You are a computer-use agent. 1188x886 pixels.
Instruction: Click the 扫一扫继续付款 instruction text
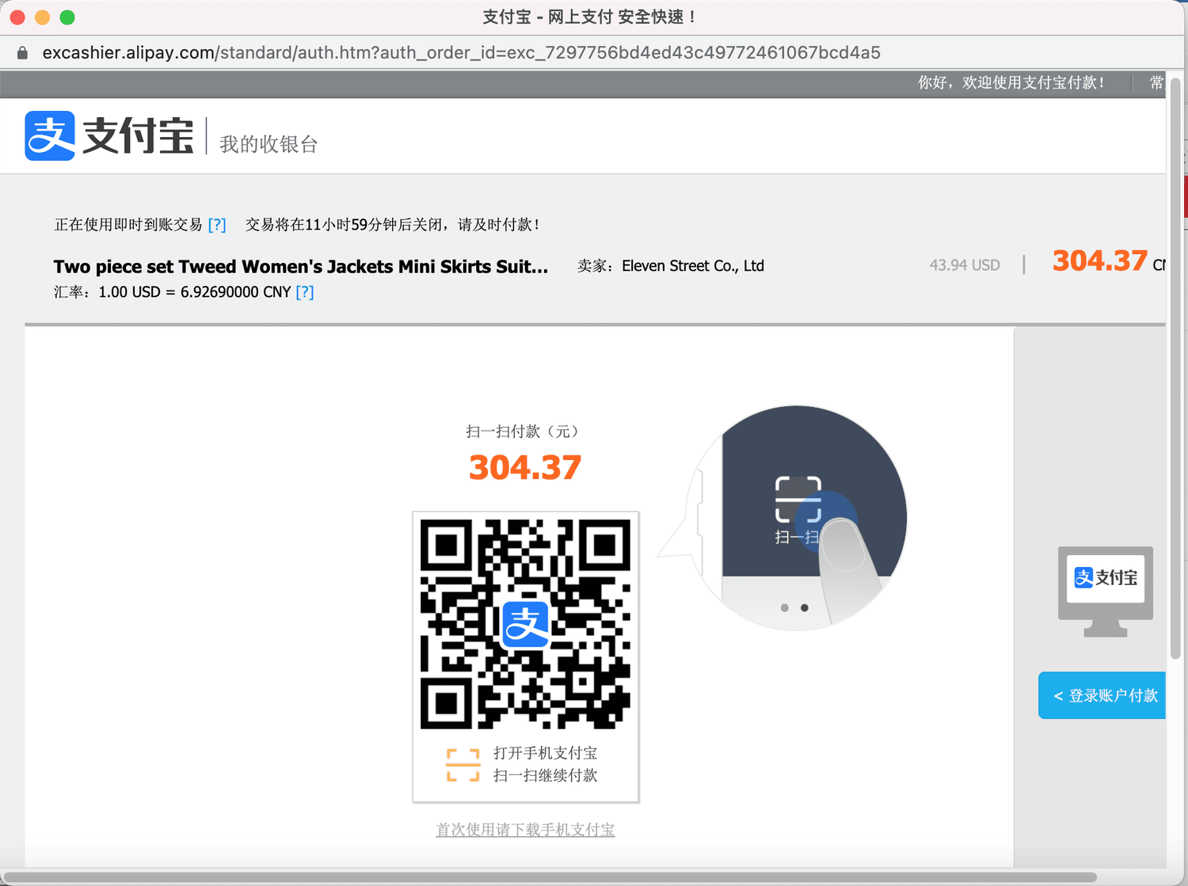[546, 775]
